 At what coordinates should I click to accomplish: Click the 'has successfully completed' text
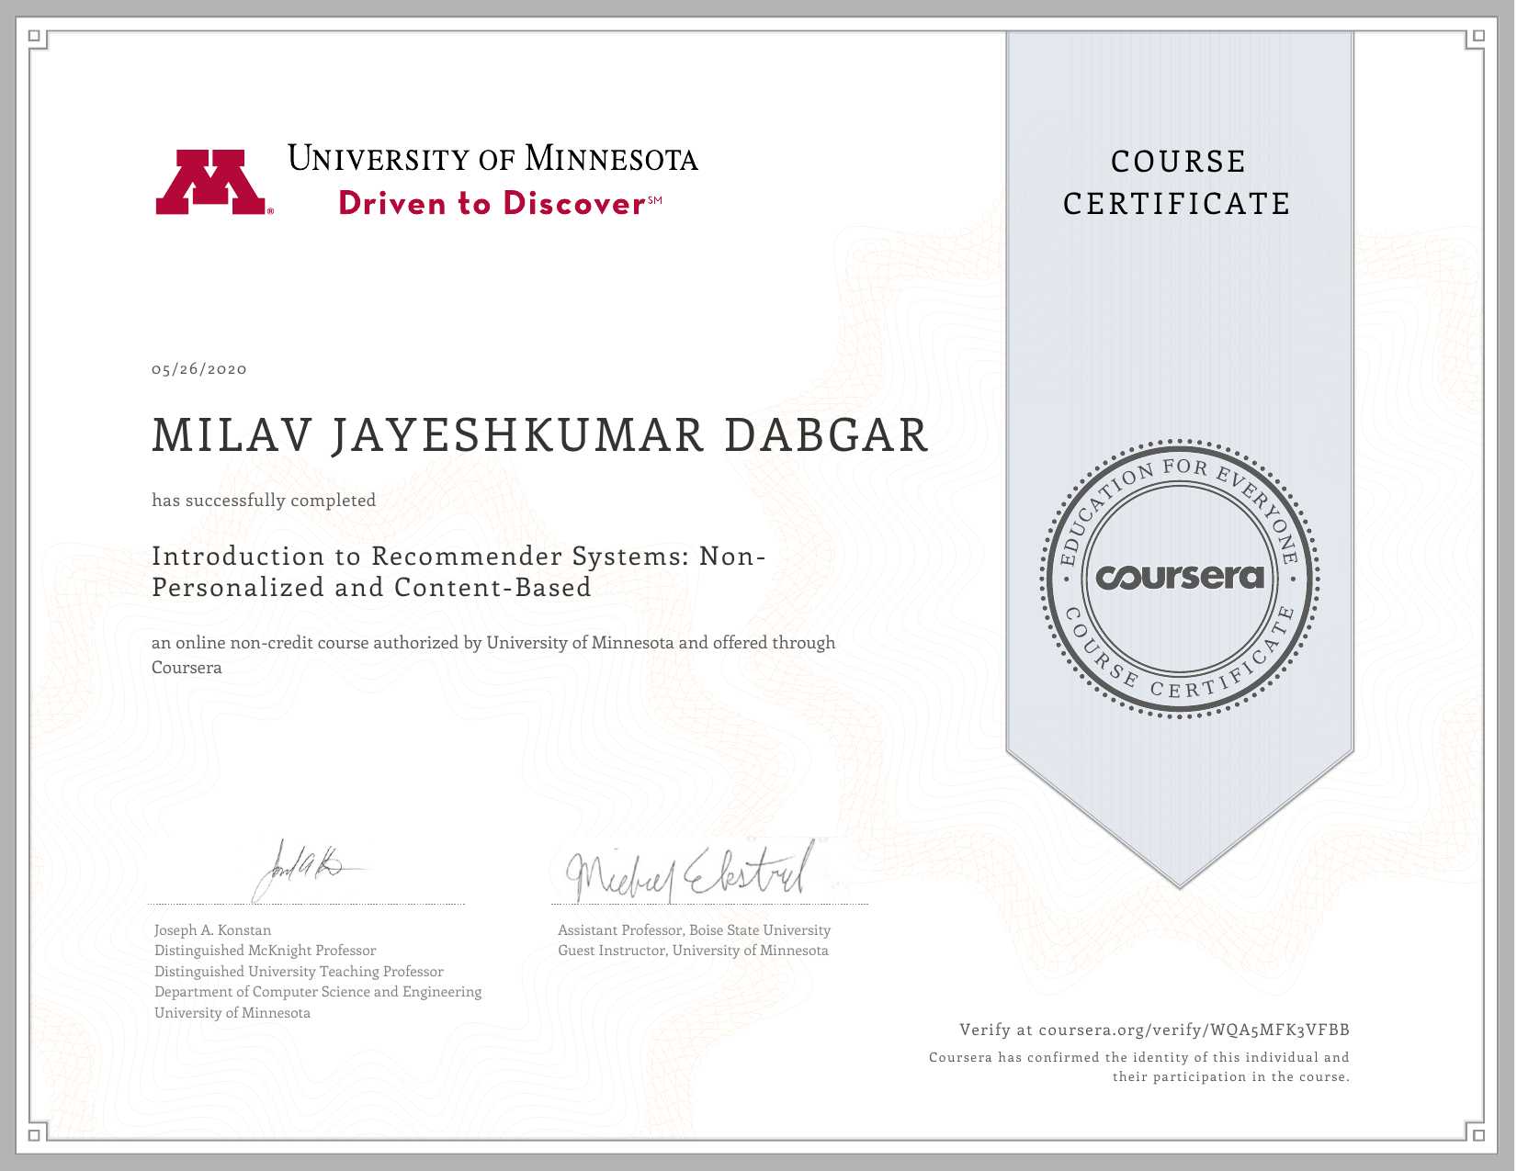point(264,501)
